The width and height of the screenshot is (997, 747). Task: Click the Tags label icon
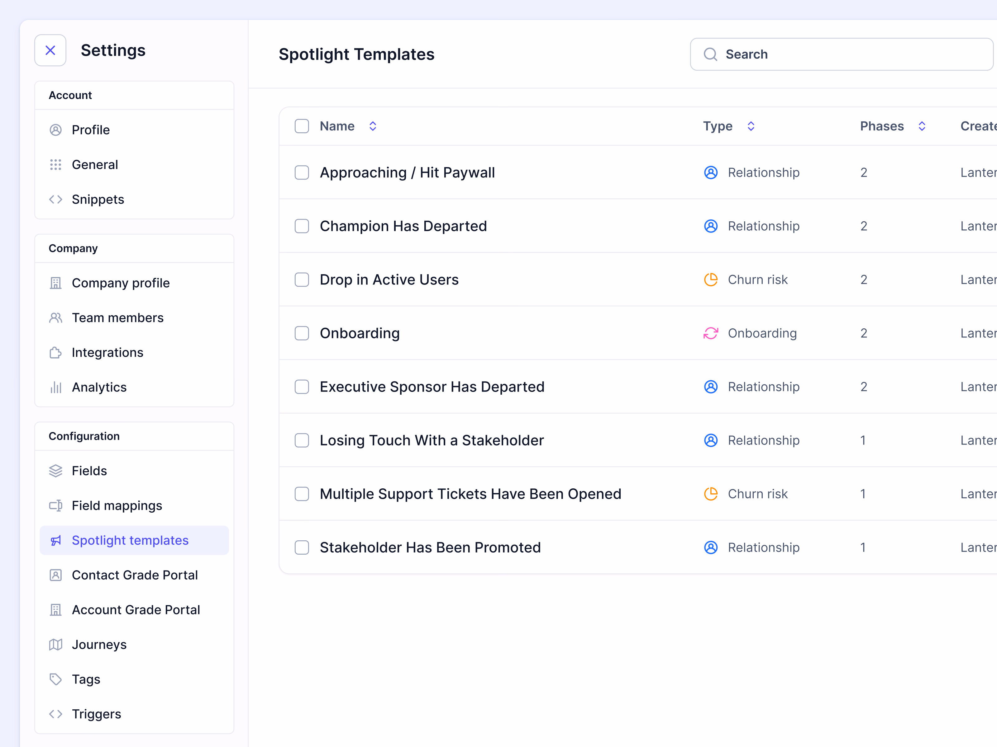coord(55,679)
